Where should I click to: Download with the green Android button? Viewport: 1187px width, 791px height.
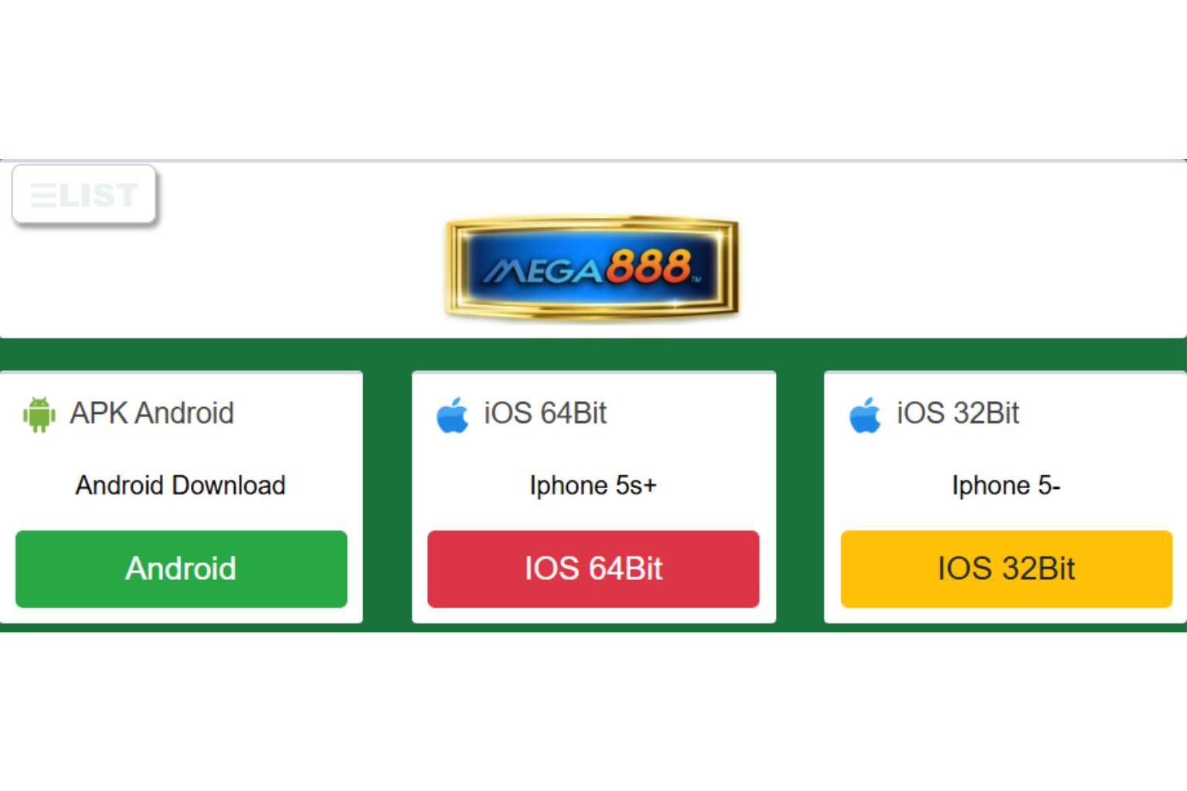pos(182,569)
